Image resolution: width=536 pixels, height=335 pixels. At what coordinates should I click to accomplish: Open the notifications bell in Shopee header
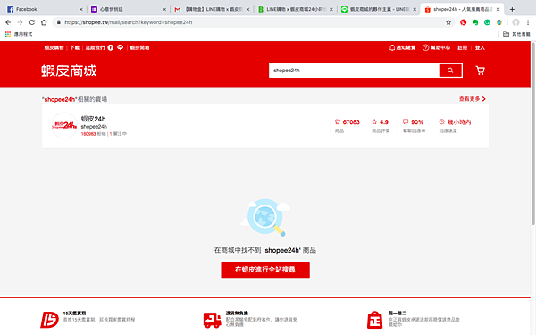point(402,47)
